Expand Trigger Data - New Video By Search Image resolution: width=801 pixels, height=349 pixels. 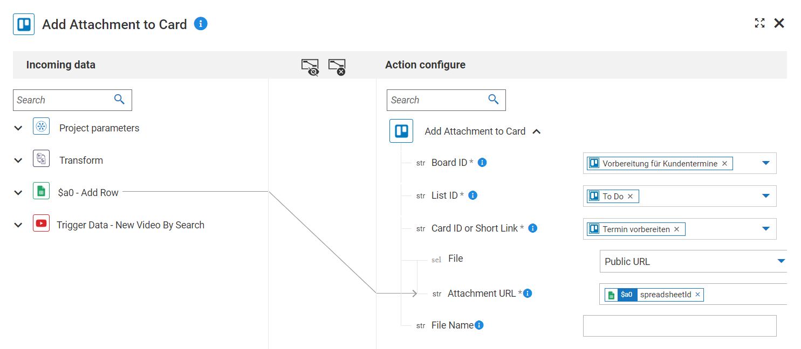coord(18,225)
